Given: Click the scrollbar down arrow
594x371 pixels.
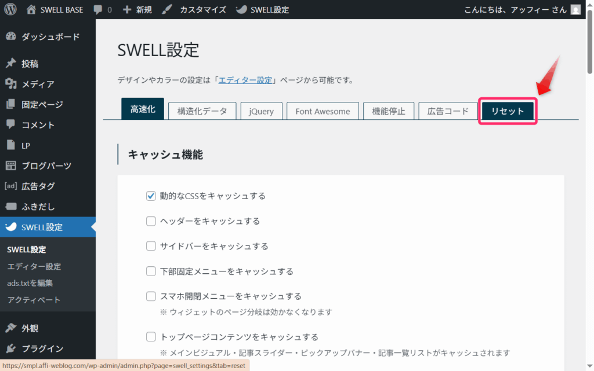Looking at the screenshot, I should pos(590,366).
